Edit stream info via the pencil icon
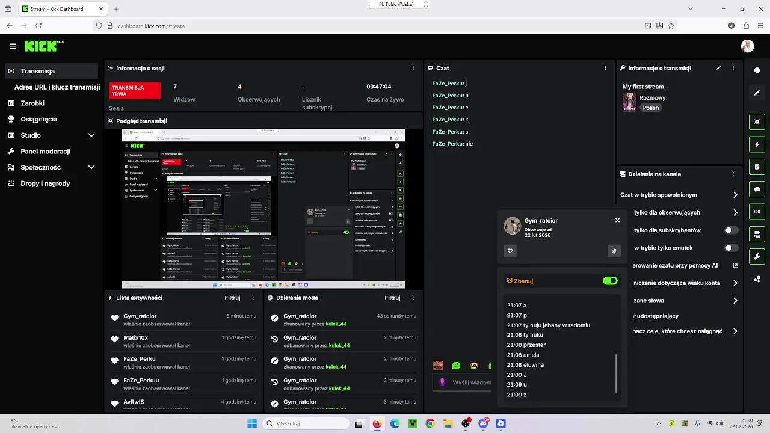The image size is (770, 433). tap(718, 68)
